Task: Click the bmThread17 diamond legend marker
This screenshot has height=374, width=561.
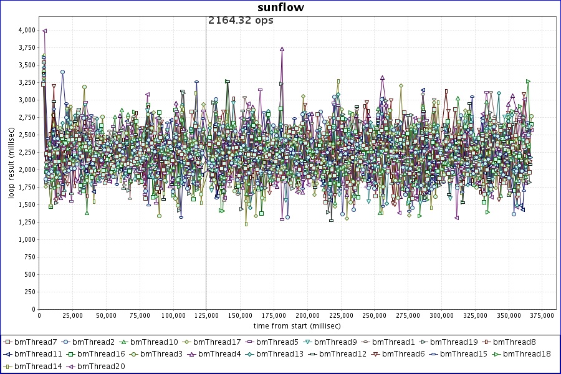Action: click(186, 342)
